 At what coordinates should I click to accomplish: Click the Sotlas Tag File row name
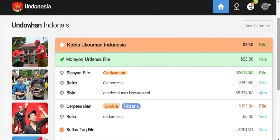click(x=80, y=130)
